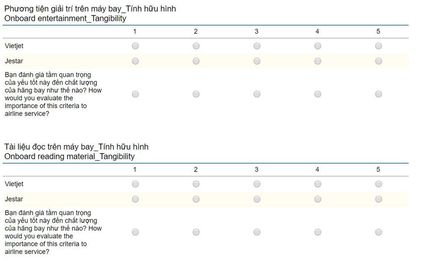The image size is (422, 275).
Task: Give Vietjet 5 for onboard entertainment
Action: [x=378, y=46]
